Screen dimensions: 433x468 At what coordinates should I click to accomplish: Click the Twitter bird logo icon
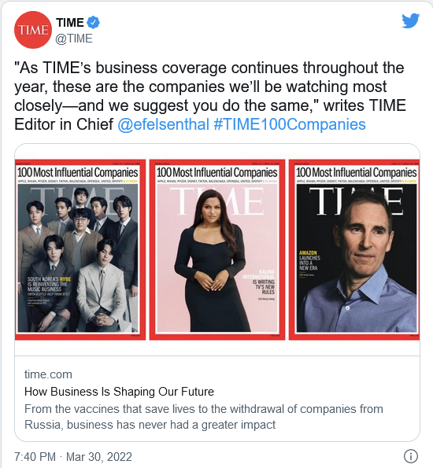coord(411,20)
